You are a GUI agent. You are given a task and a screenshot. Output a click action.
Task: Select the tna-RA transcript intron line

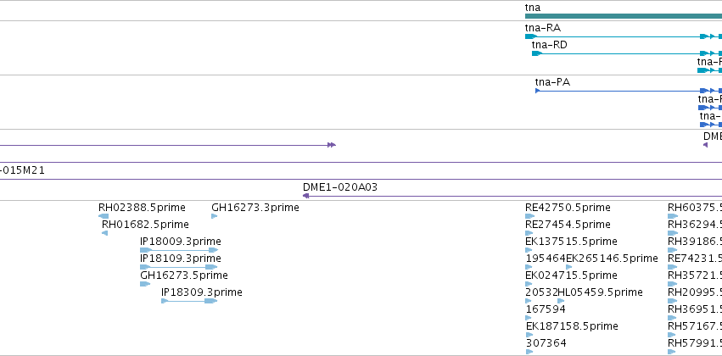(618, 36)
